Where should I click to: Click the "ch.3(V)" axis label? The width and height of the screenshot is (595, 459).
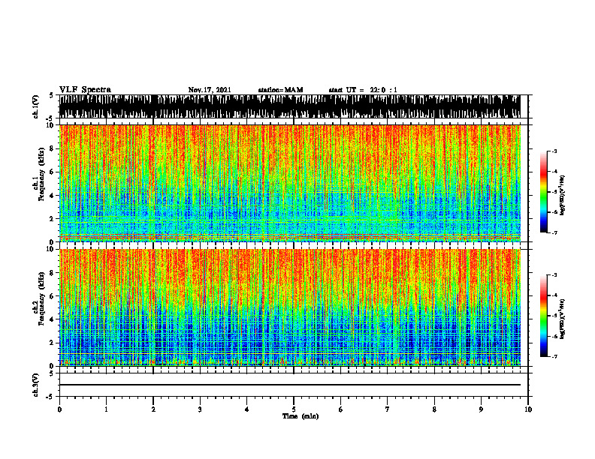point(36,385)
